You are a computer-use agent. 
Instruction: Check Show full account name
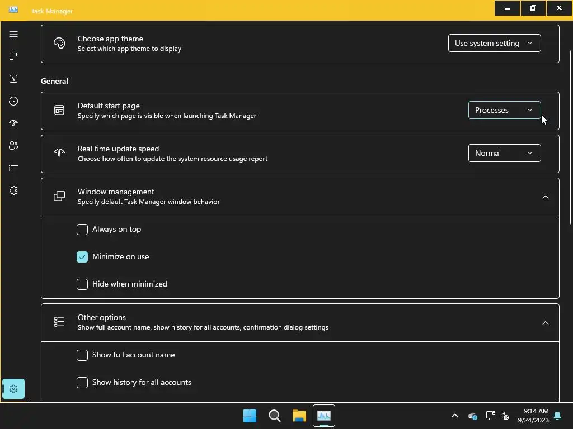pos(82,355)
